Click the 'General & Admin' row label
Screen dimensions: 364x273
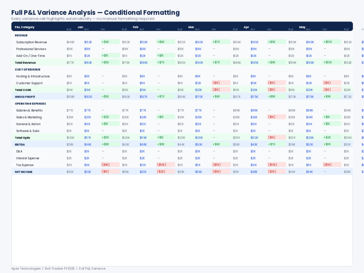coord(28,124)
